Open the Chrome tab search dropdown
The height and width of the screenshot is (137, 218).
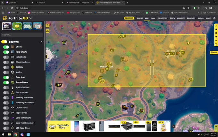3,3
